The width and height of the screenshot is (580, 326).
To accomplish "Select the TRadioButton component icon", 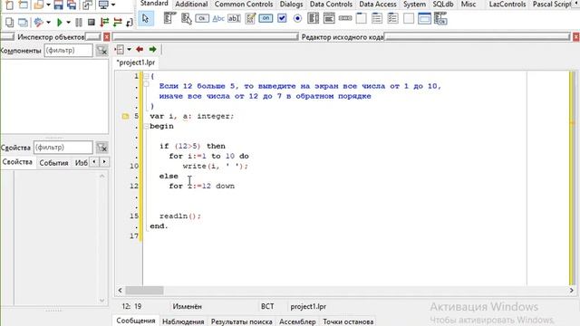I will click(297, 18).
